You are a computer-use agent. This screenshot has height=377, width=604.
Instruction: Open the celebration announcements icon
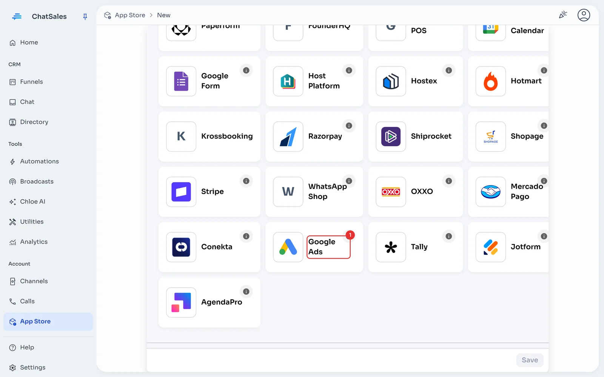pyautogui.click(x=563, y=15)
